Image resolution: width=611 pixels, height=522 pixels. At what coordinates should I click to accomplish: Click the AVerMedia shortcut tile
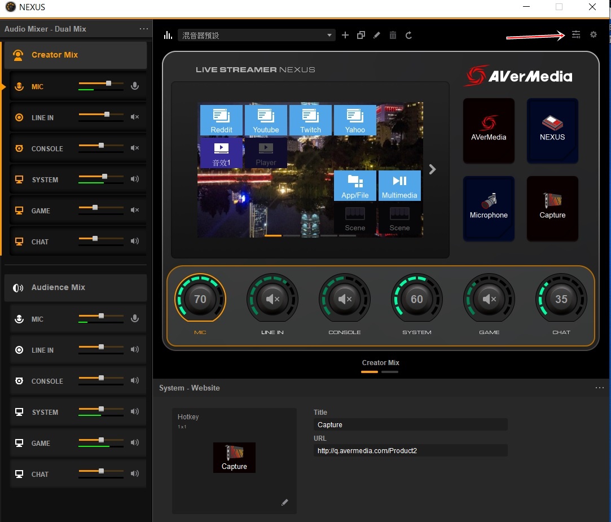pyautogui.click(x=489, y=130)
